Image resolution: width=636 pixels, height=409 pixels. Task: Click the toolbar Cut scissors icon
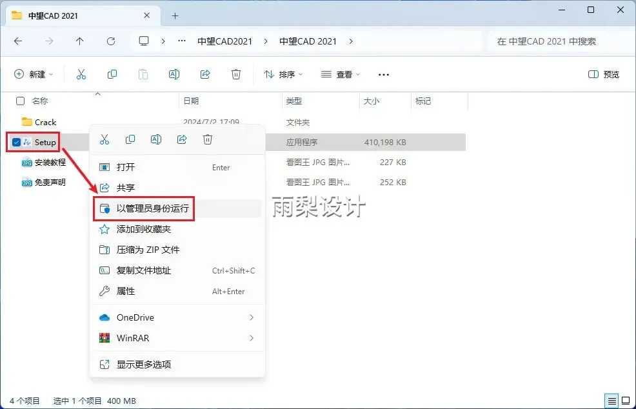coord(81,74)
